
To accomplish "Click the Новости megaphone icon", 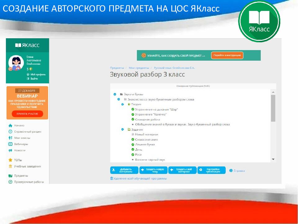I will click(10, 150).
